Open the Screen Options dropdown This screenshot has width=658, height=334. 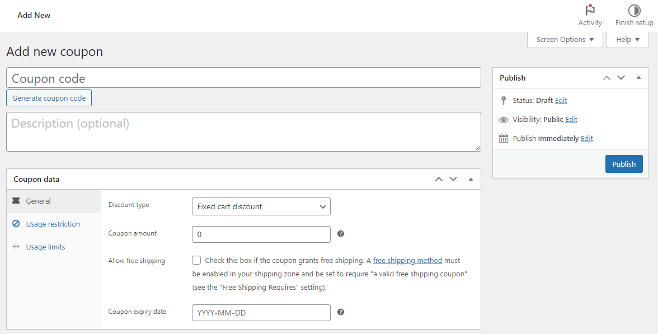coord(565,39)
